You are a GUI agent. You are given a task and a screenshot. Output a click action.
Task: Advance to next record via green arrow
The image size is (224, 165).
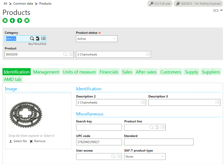(19, 20)
